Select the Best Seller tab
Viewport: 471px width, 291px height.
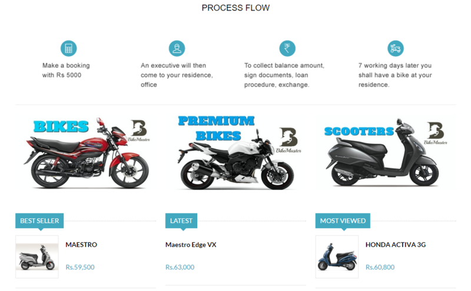coord(39,221)
